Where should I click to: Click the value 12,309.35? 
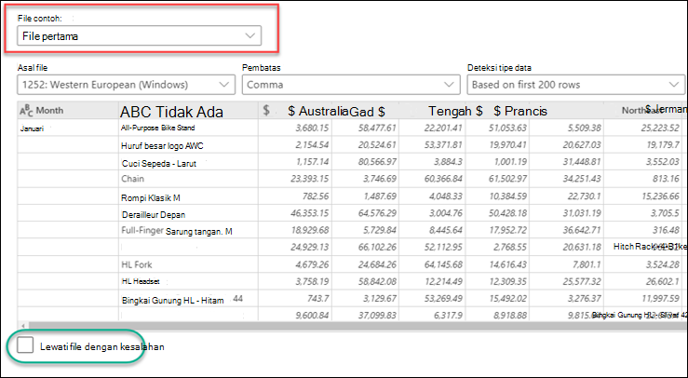(507, 281)
